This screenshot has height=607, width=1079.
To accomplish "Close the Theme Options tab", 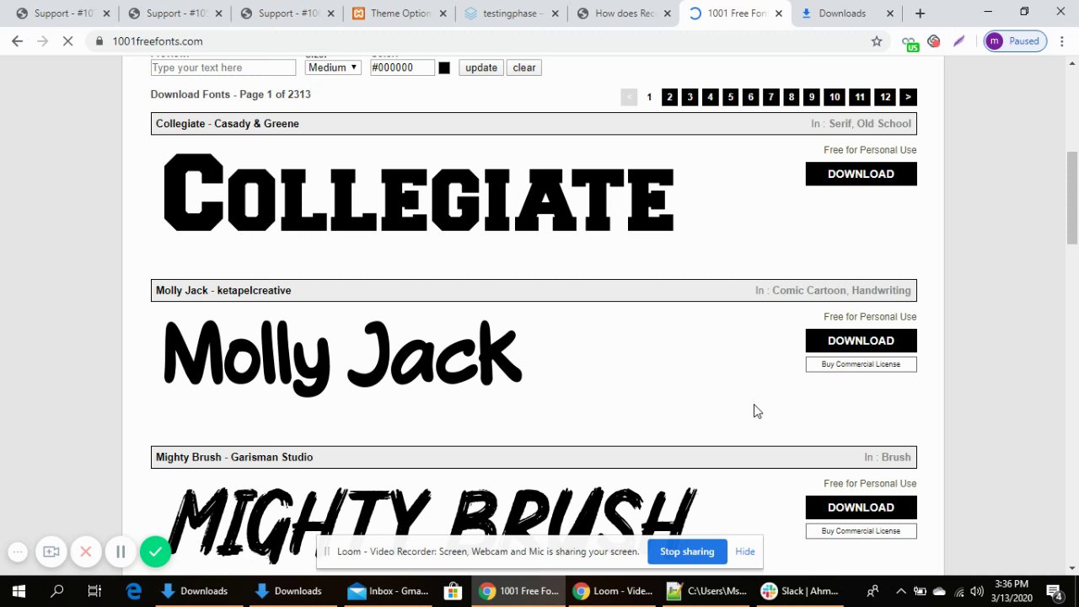I will (443, 13).
